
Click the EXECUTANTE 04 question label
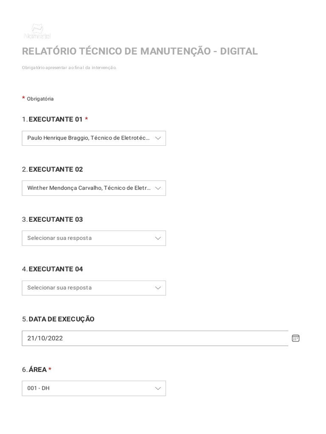click(56, 269)
